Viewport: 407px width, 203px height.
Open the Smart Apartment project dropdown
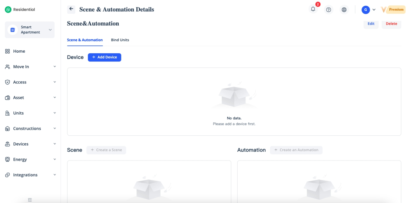tap(30, 30)
